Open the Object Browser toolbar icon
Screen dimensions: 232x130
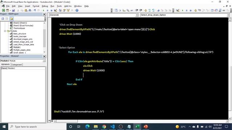click(68, 10)
